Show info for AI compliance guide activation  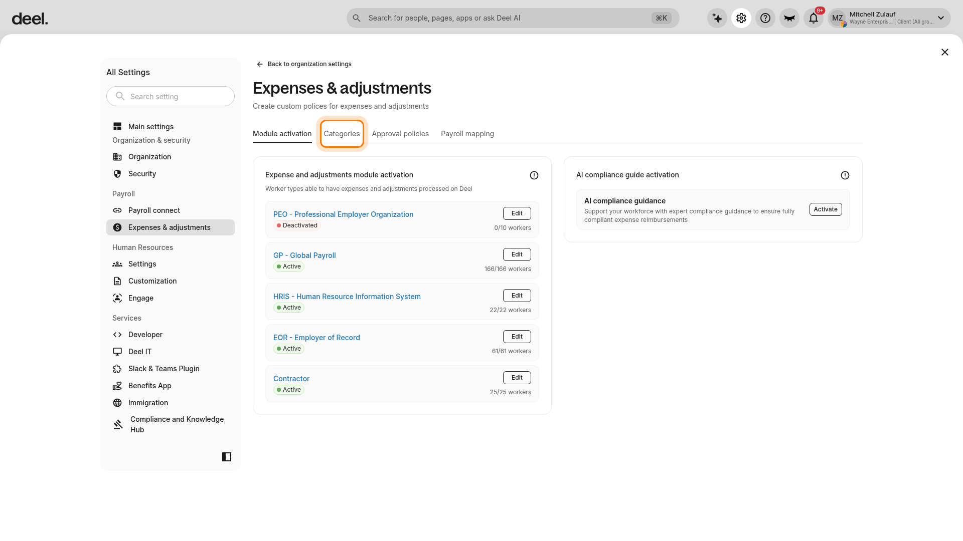tap(845, 175)
